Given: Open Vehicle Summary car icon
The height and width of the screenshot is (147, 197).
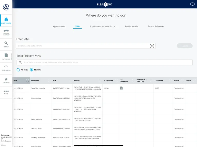Looking at the screenshot, I should coord(6,31).
